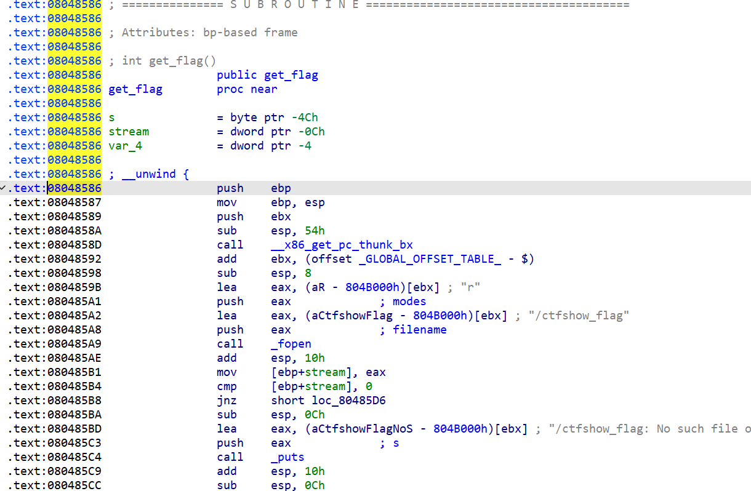The width and height of the screenshot is (751, 491).
Task: Click the s variable byte ptr definition
Action: pos(111,118)
